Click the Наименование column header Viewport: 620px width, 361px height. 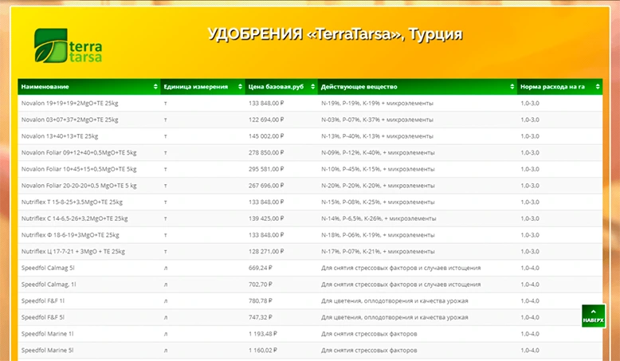pyautogui.click(x=89, y=87)
